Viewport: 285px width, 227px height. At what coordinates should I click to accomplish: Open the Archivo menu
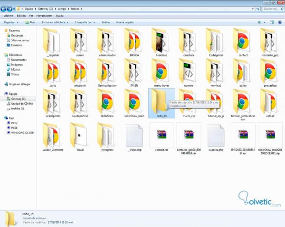coord(9,16)
